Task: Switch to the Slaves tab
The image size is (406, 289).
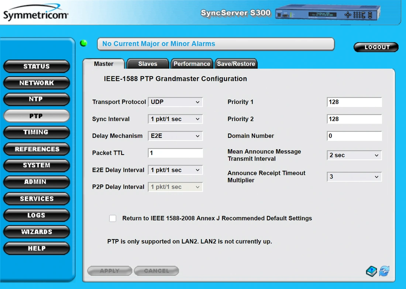Action: click(148, 63)
